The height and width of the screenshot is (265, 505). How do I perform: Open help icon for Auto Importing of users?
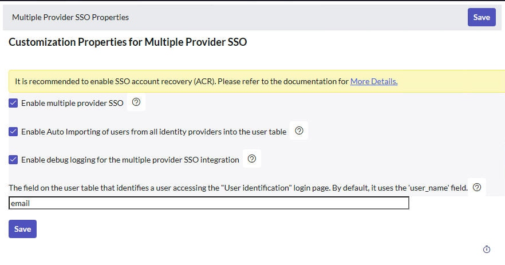click(x=299, y=130)
